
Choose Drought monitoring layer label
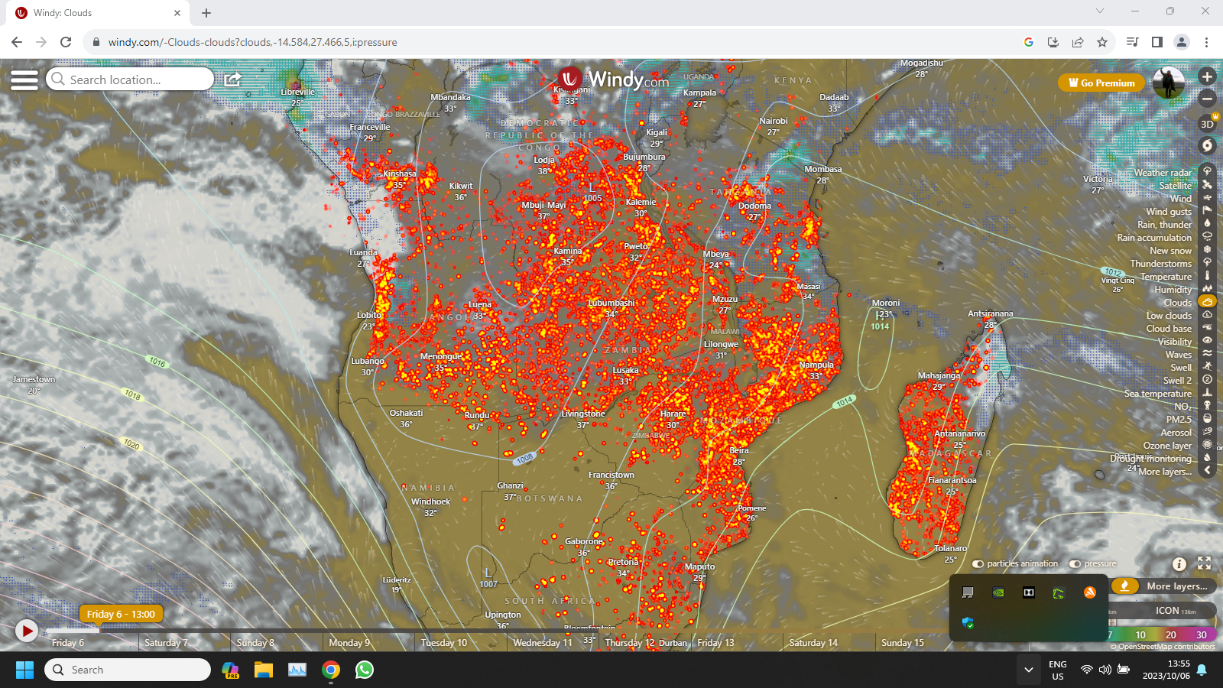point(1151,459)
